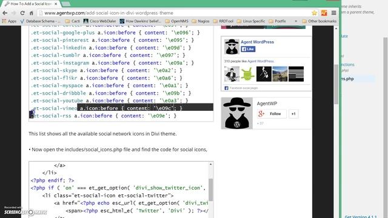Reload the page with the refresh icon

tap(22, 13)
